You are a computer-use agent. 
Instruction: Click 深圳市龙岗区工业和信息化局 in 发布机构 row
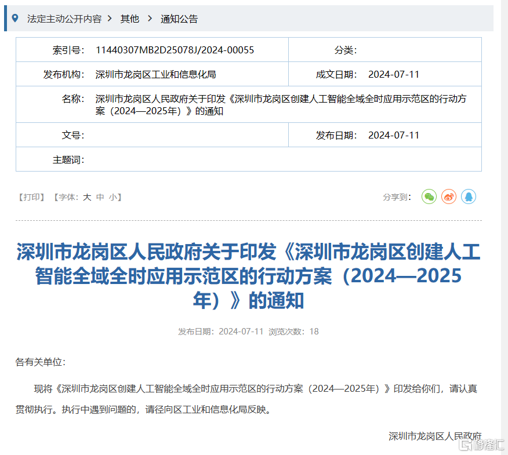click(155, 75)
